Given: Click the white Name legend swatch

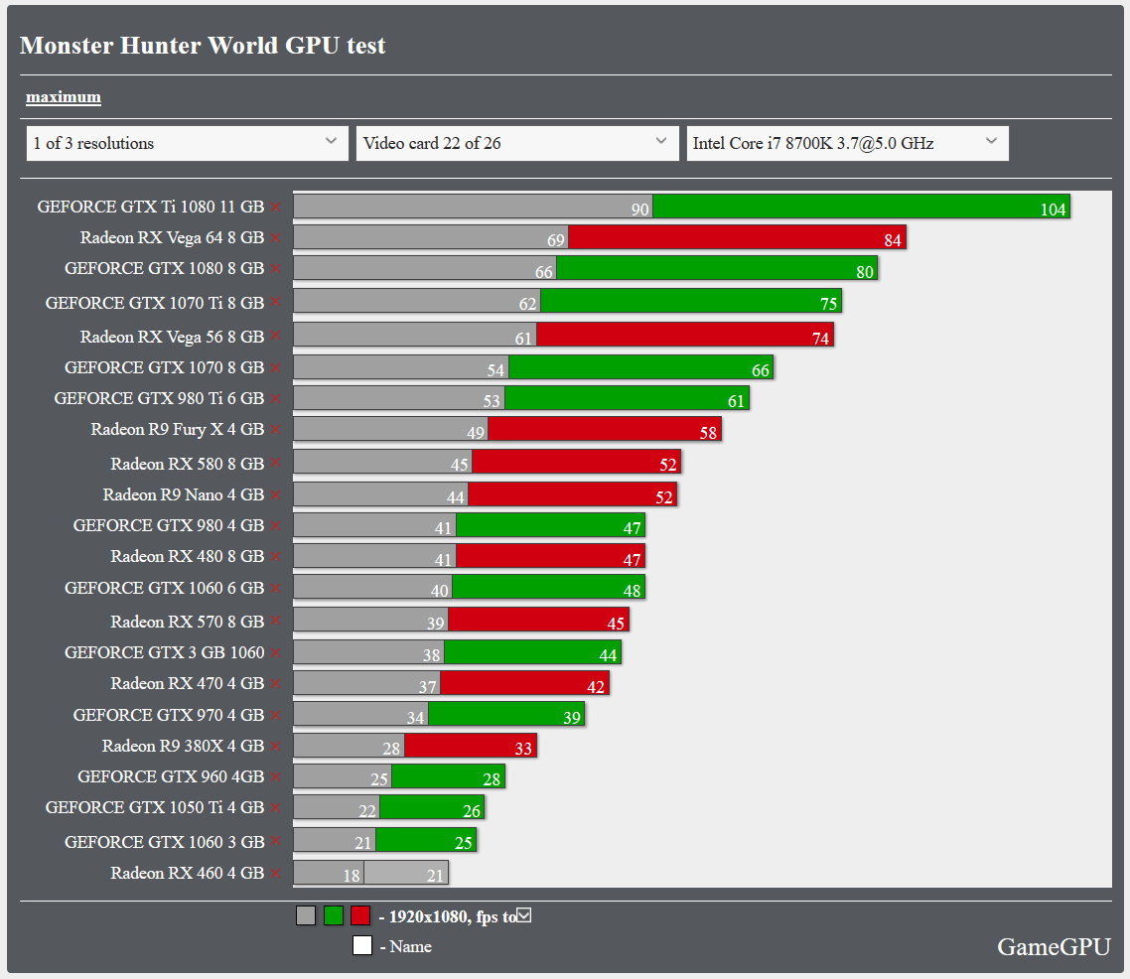Looking at the screenshot, I should pos(362,945).
